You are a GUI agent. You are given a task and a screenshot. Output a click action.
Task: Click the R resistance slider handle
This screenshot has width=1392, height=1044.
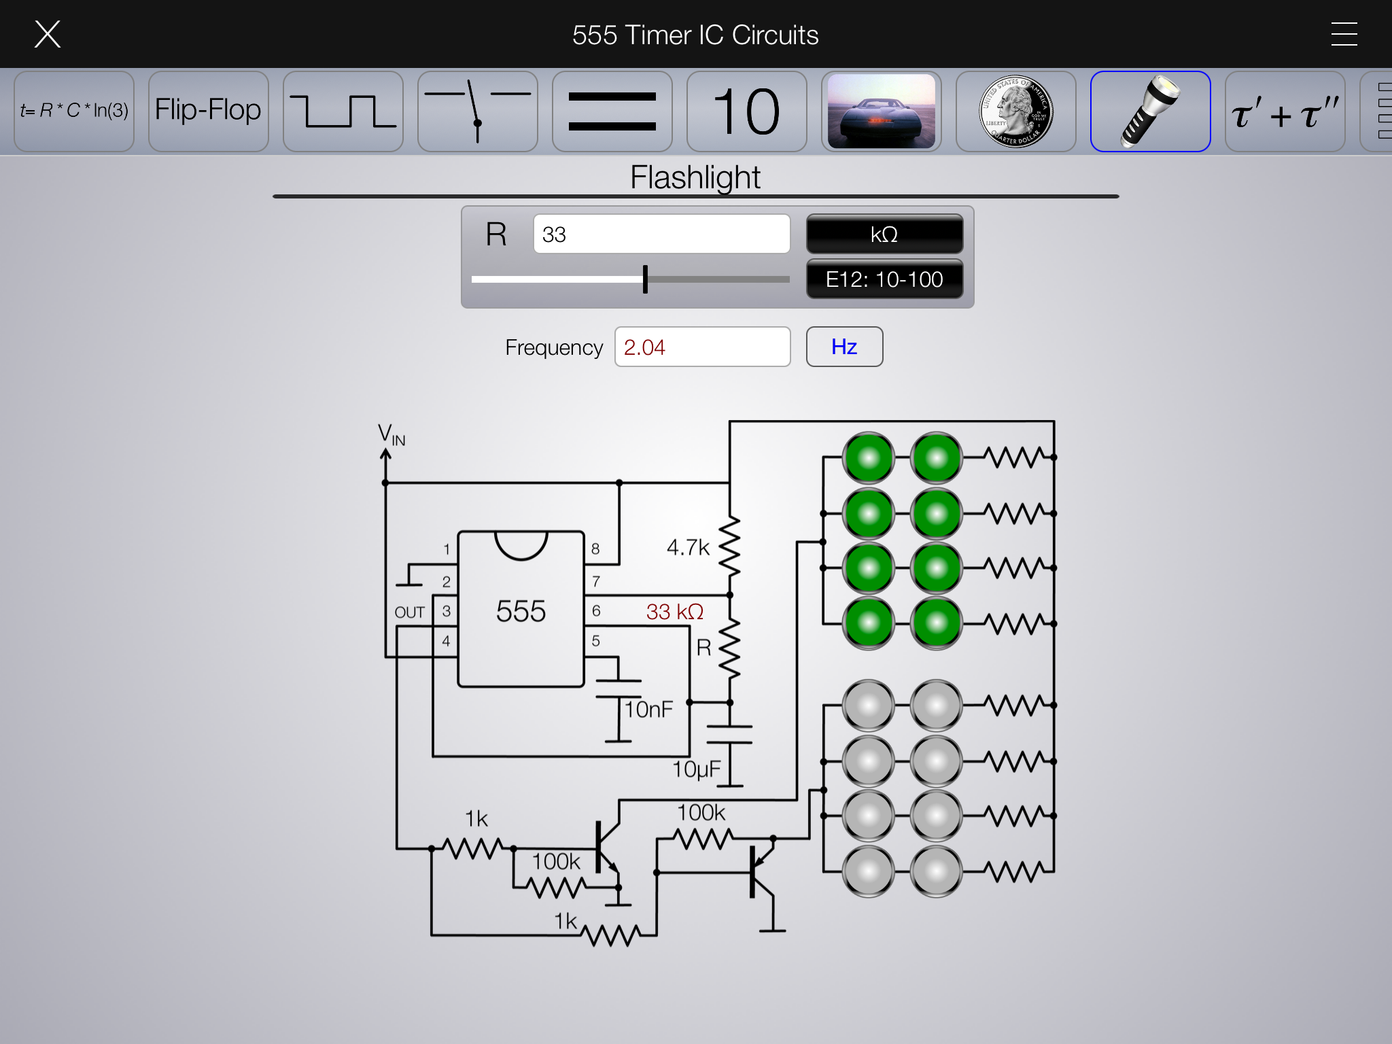point(645,279)
